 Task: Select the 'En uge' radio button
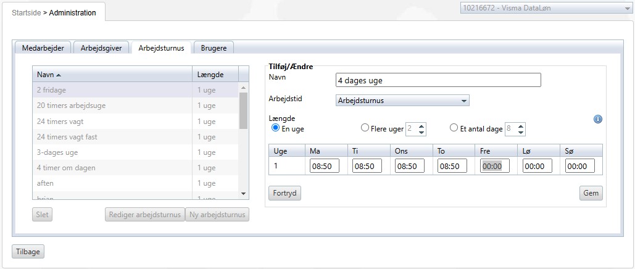[x=276, y=128]
